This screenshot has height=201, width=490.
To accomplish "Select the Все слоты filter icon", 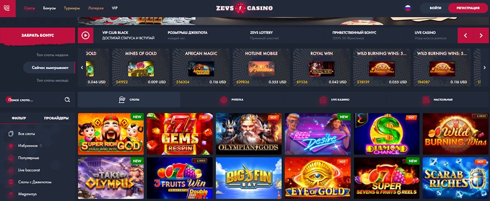I will click(11, 134).
